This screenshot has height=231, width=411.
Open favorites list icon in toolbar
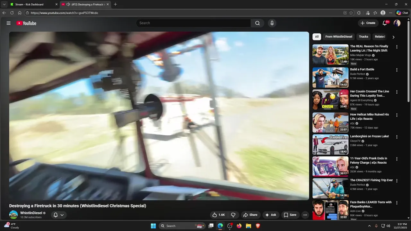(375, 13)
